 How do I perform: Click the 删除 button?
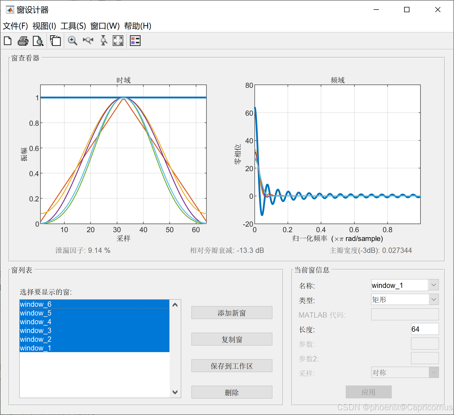tap(232, 392)
